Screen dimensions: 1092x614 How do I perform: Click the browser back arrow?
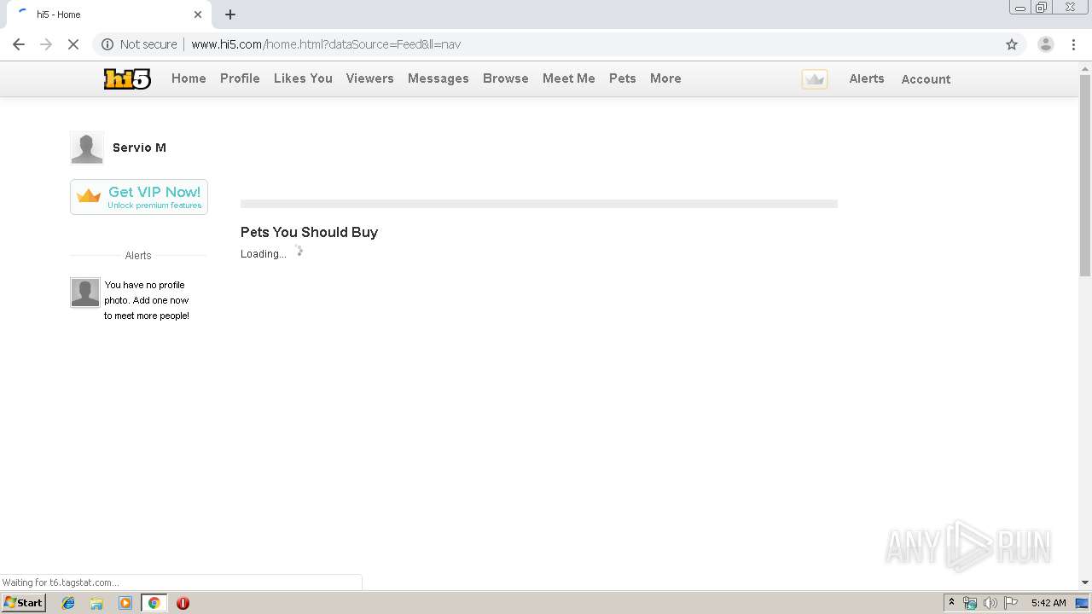click(x=19, y=44)
